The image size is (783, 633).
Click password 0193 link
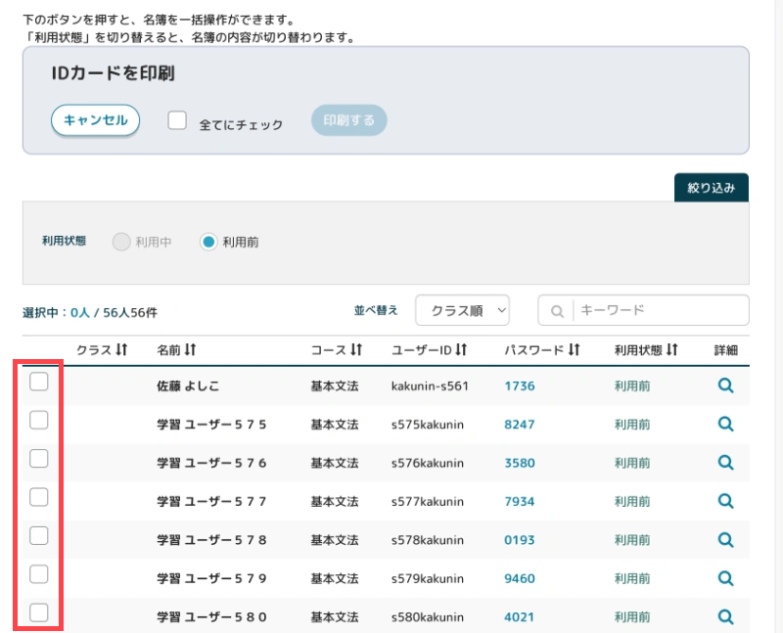(x=520, y=540)
